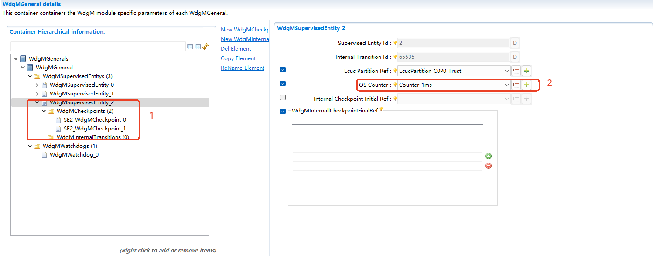This screenshot has height=259, width=653.
Task: Click the collapse all tree icon
Action: pyautogui.click(x=190, y=47)
